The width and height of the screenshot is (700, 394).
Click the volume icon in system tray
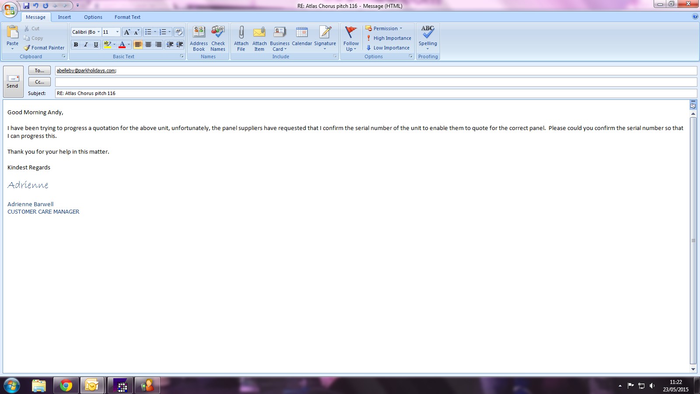point(652,386)
